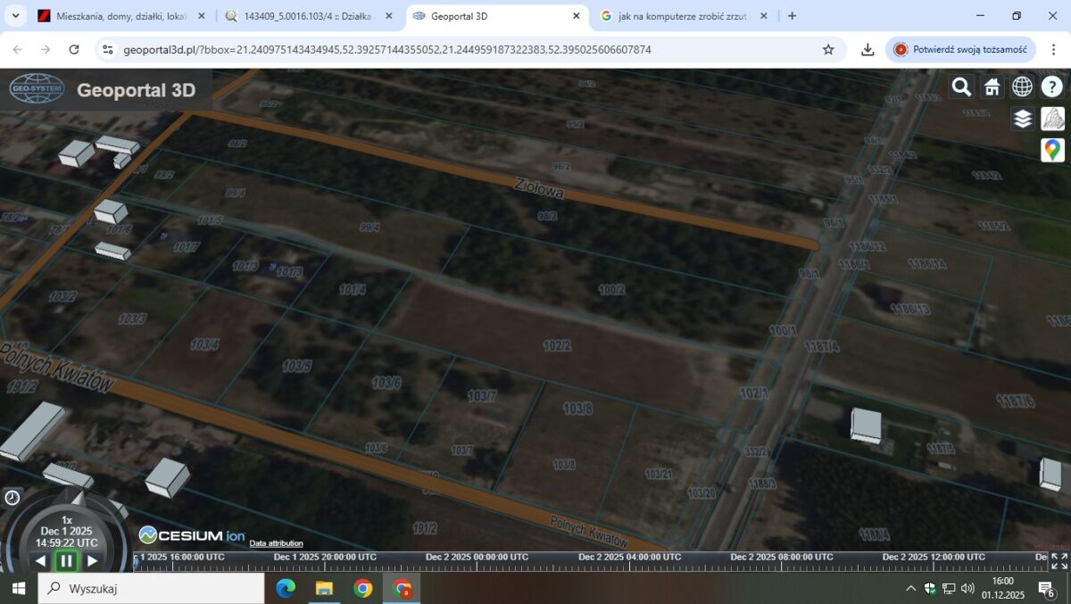Click the clock icon above animation dial
1071x604 pixels.
pos(12,498)
